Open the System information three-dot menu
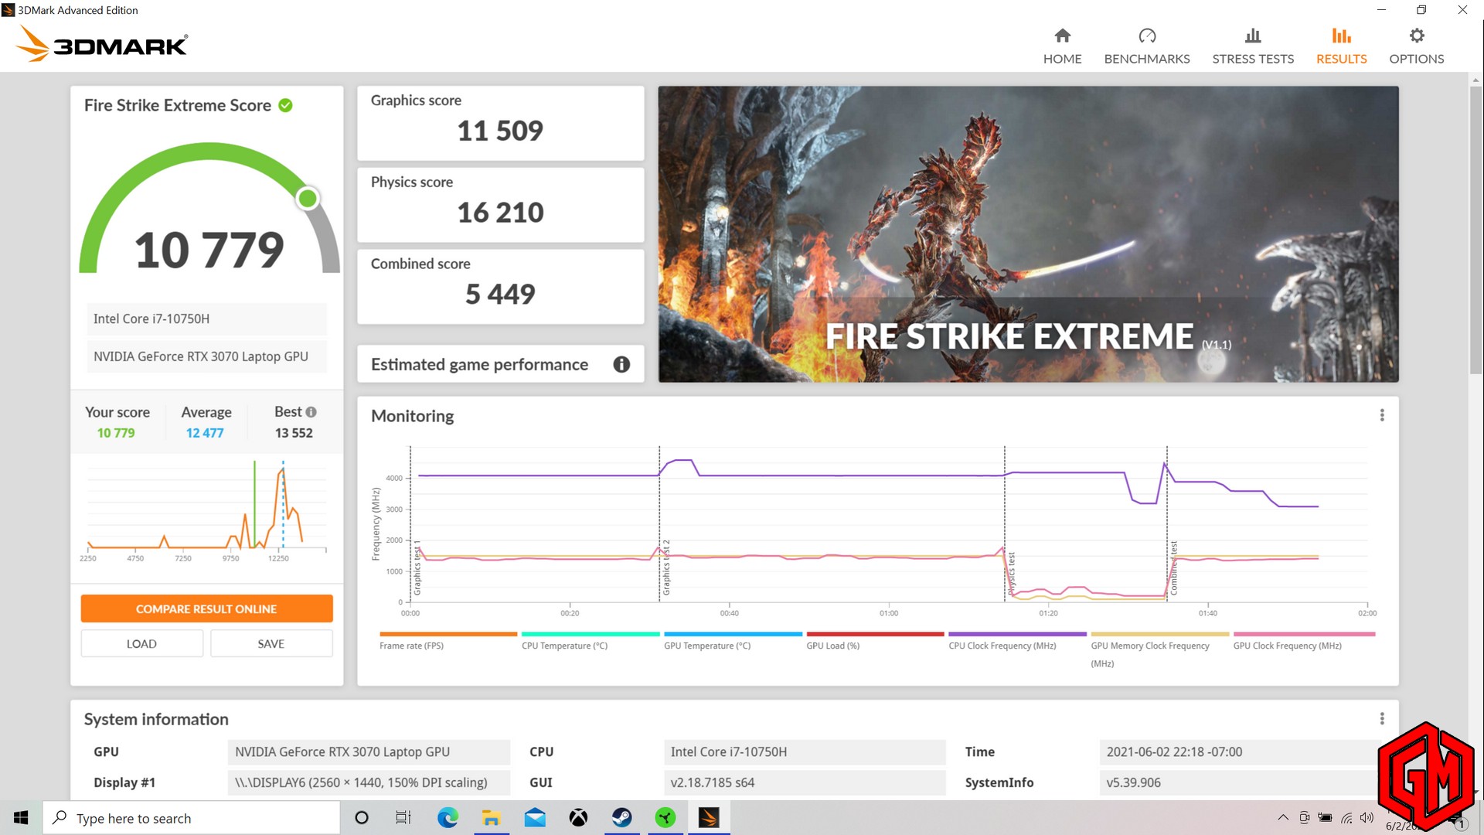Image resolution: width=1484 pixels, height=835 pixels. click(1382, 718)
